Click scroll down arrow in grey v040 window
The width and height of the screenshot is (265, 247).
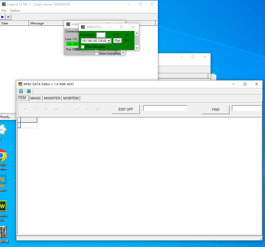123,52
